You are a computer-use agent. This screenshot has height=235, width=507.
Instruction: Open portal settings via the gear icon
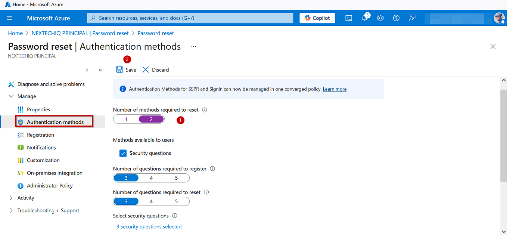(380, 18)
